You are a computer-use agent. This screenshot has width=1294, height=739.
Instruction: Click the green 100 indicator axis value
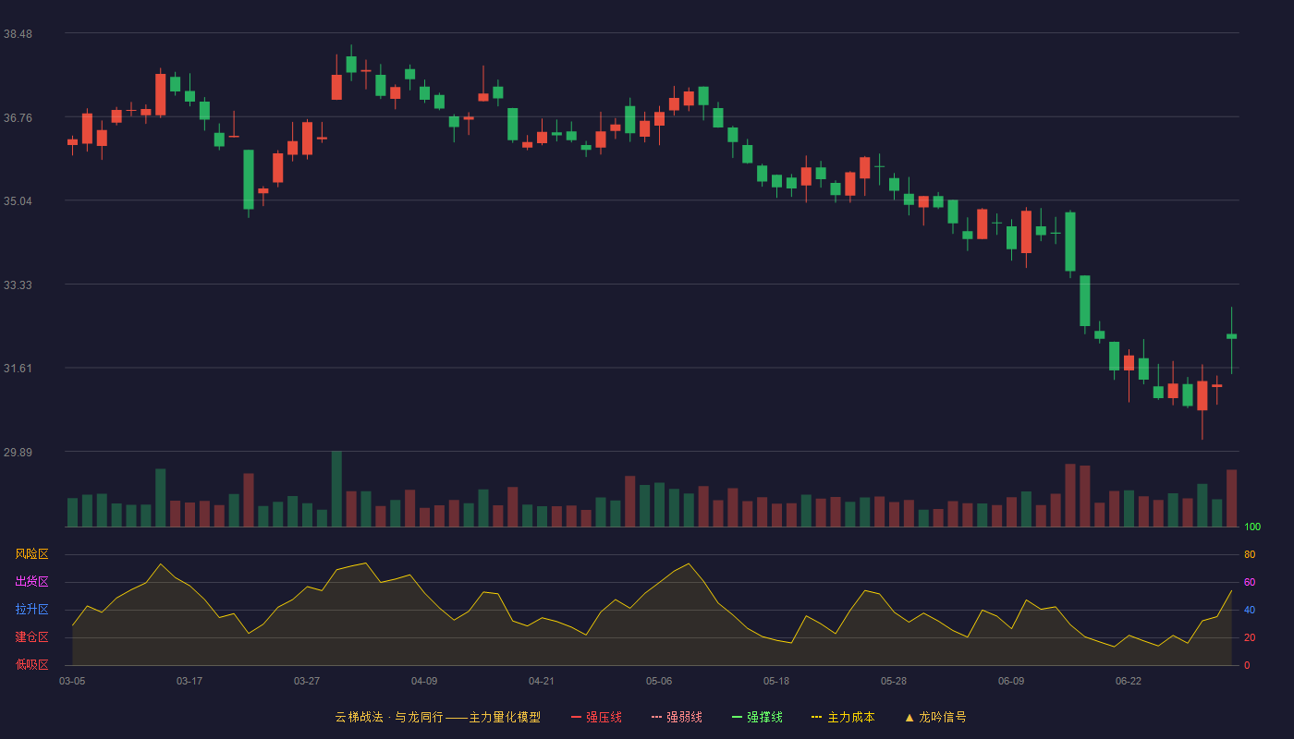pos(1252,527)
